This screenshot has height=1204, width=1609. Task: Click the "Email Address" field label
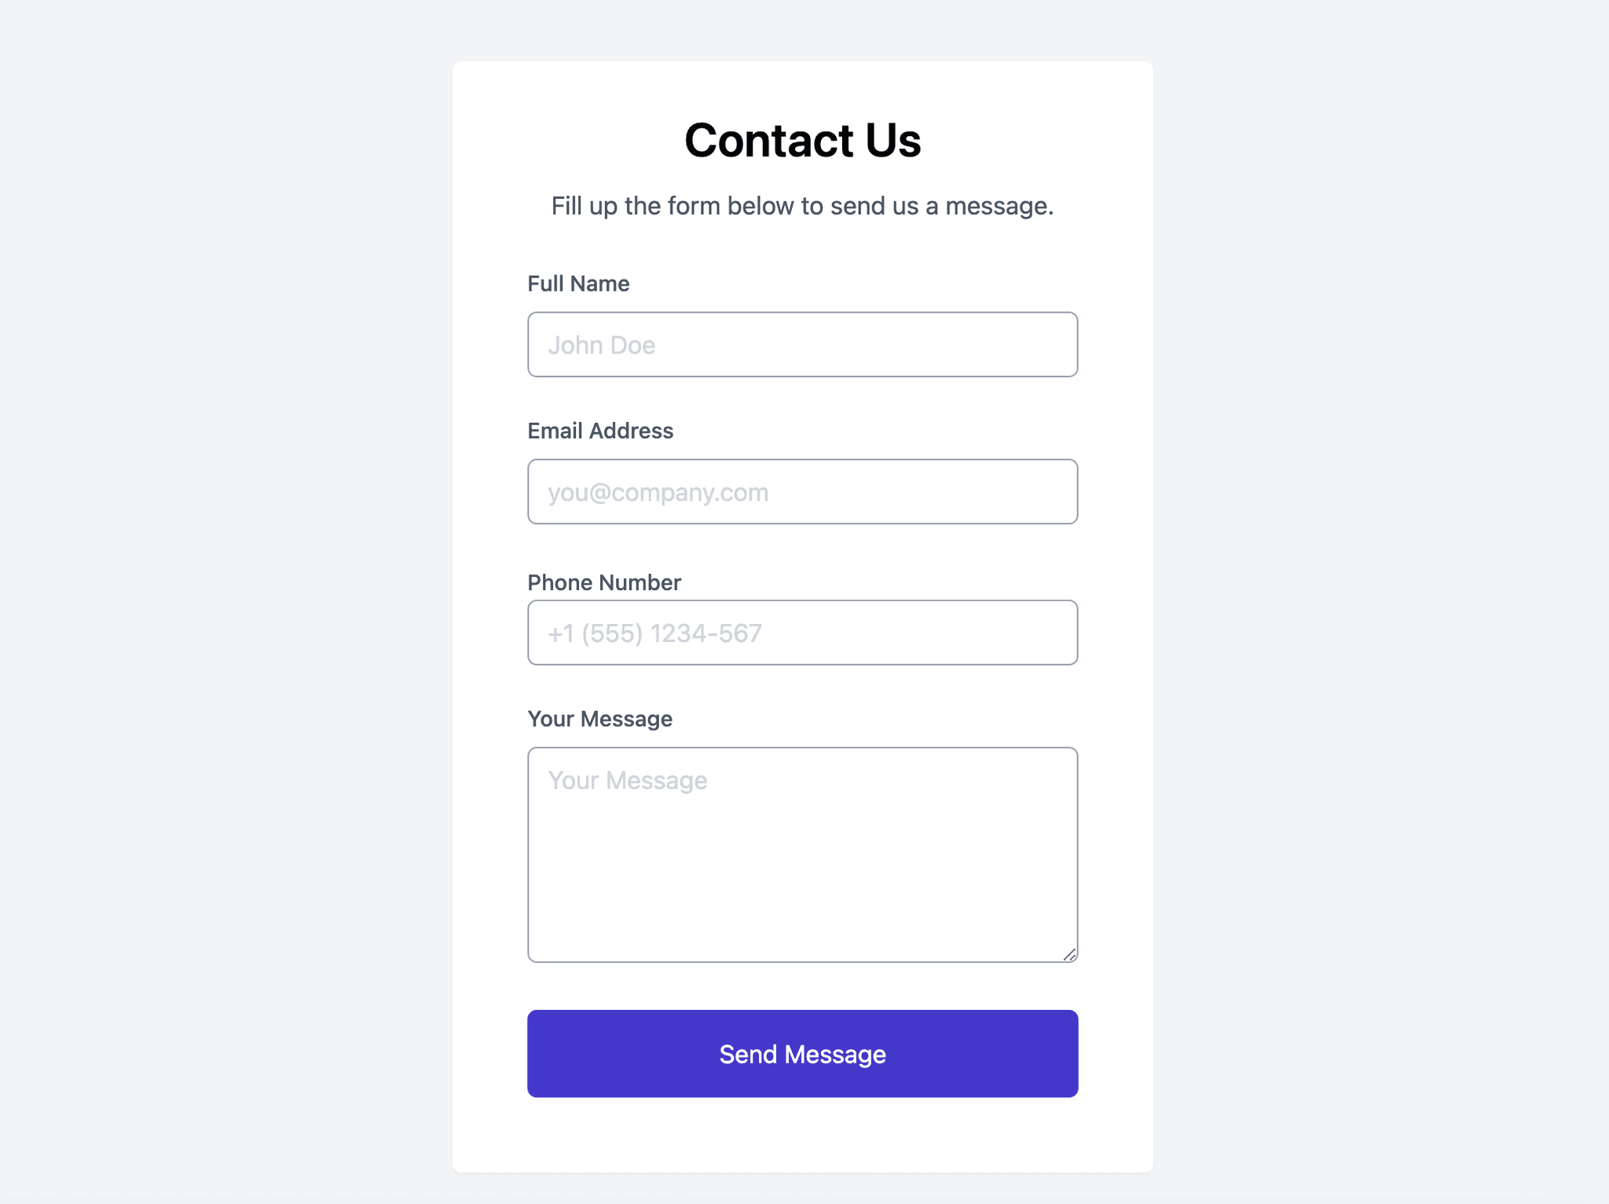600,431
